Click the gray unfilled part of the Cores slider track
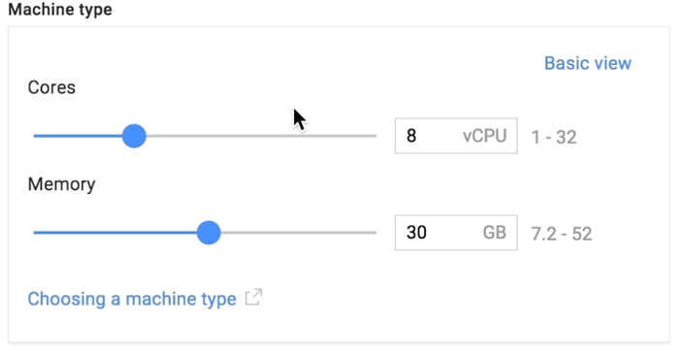 (261, 136)
